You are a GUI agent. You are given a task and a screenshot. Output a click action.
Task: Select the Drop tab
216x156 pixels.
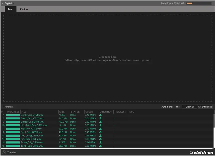pos(11,9)
